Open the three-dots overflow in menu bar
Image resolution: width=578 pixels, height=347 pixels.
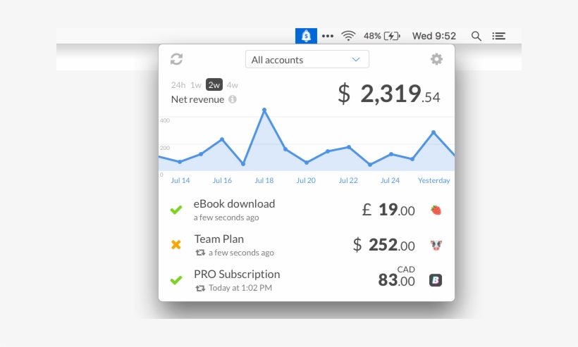tap(327, 36)
